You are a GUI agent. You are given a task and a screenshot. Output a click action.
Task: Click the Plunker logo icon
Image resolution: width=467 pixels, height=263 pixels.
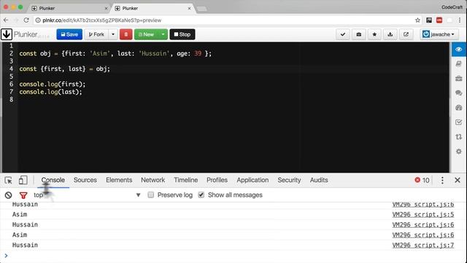[x=7, y=34]
